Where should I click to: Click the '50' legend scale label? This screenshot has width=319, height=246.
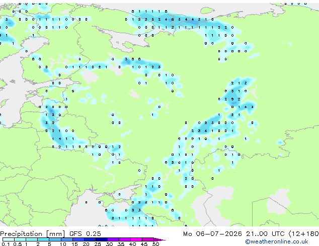[155, 244]
